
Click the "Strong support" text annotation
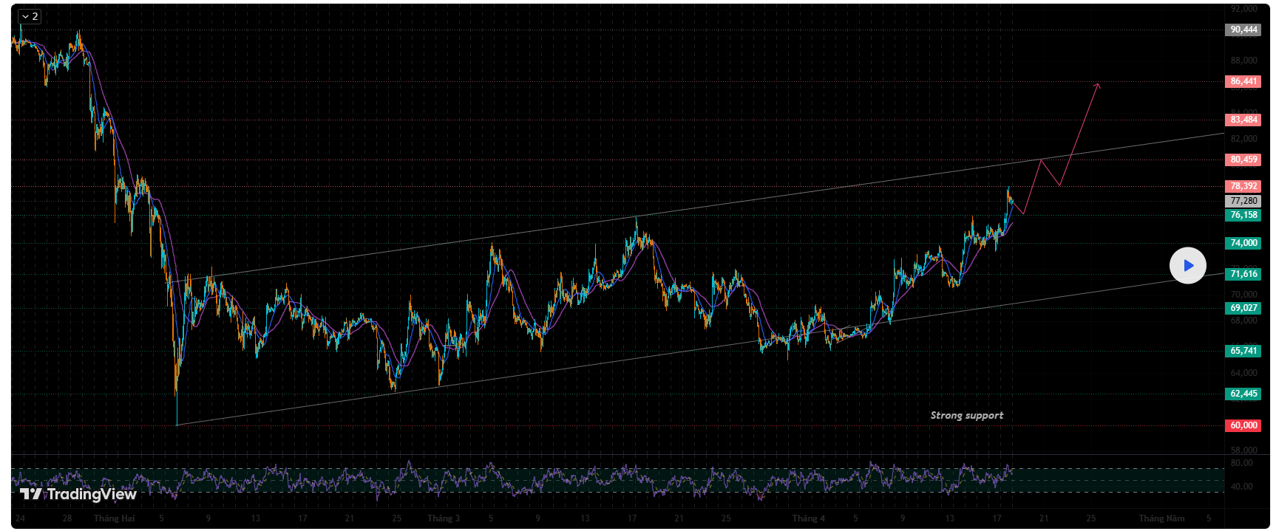coord(966,416)
